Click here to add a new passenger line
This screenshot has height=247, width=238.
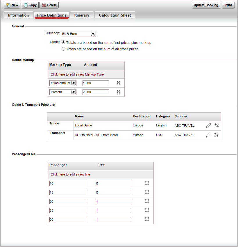[70, 174]
